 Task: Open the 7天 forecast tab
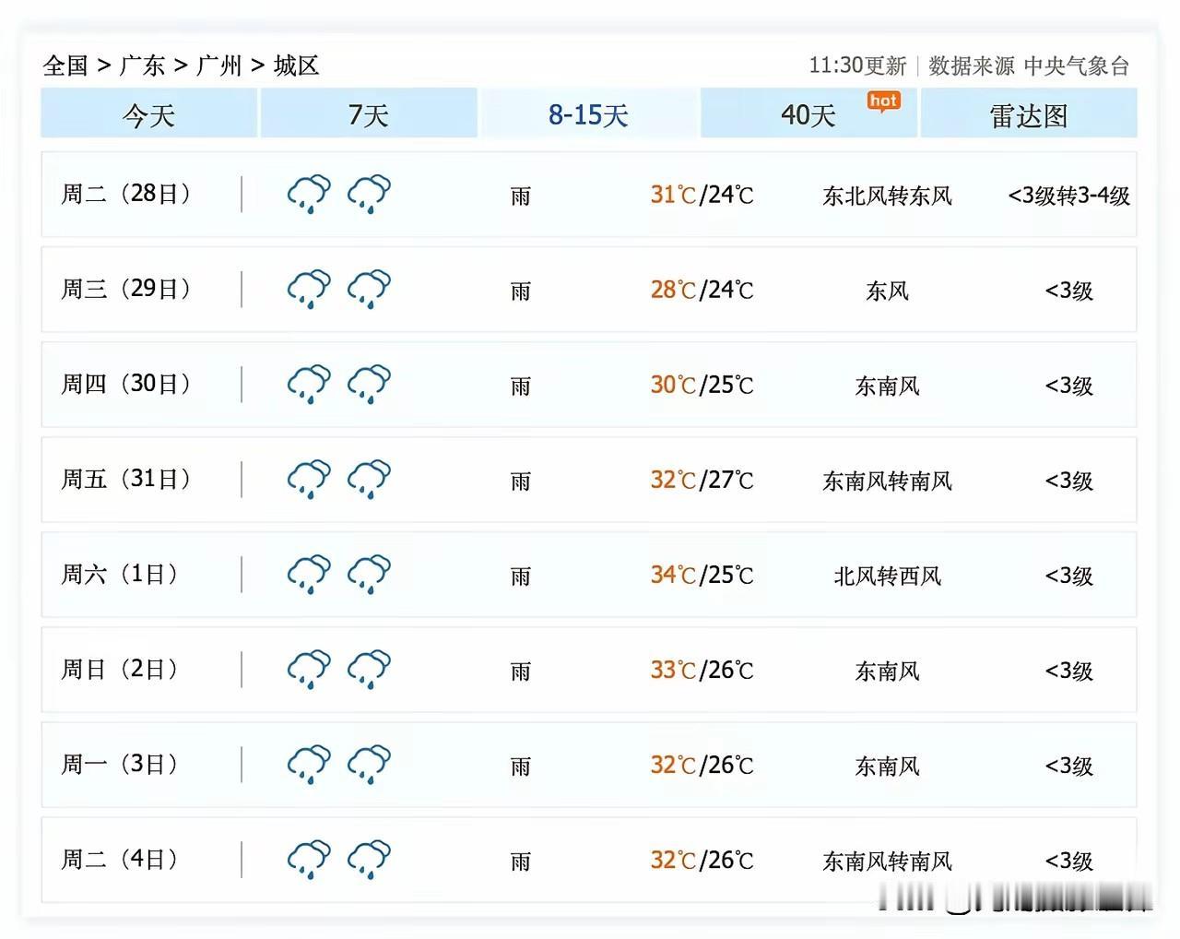(x=369, y=113)
